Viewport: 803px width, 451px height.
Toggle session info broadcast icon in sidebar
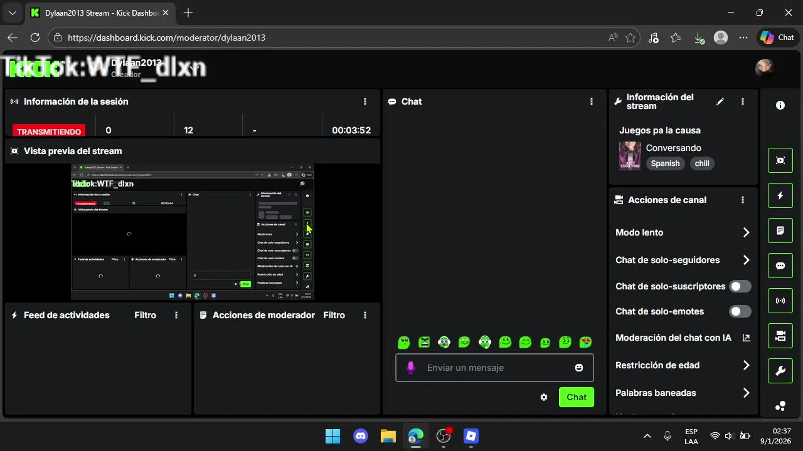(x=780, y=301)
